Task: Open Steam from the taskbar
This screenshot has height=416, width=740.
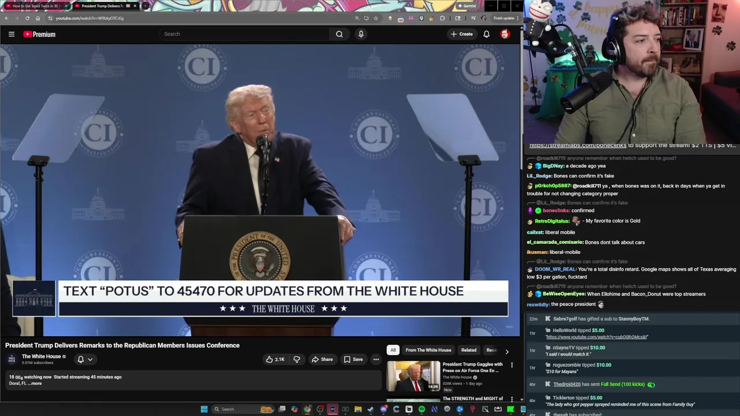Action: (x=371, y=409)
